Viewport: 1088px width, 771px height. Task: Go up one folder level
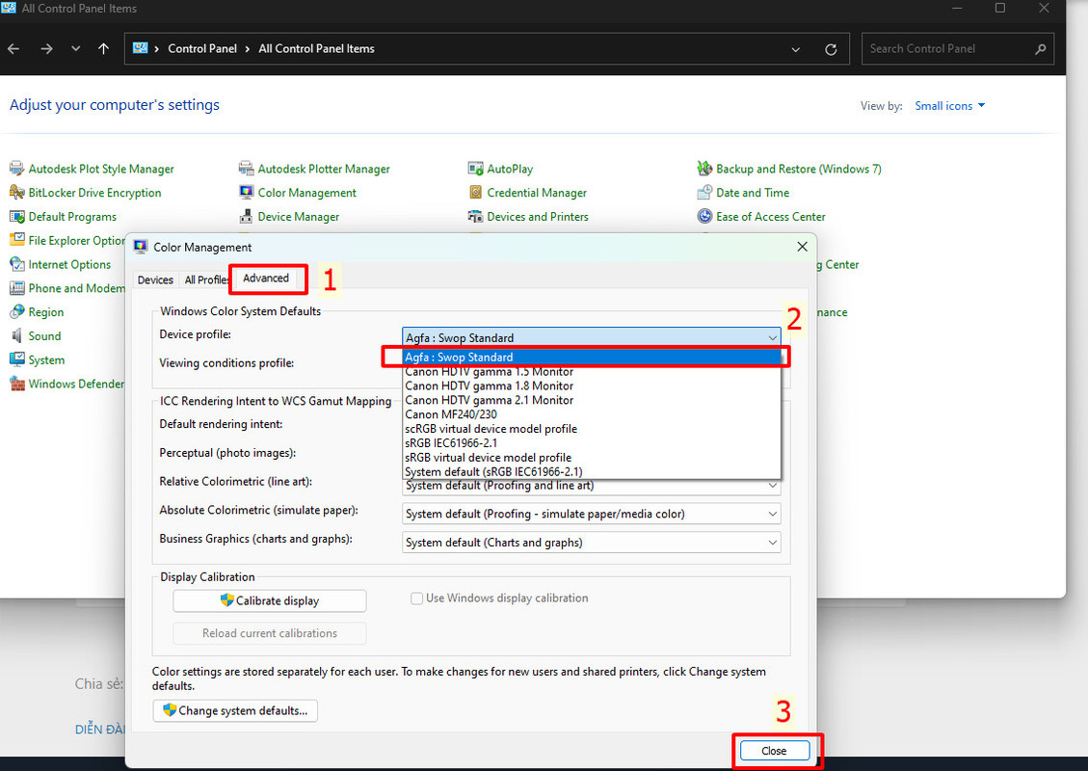[x=103, y=48]
